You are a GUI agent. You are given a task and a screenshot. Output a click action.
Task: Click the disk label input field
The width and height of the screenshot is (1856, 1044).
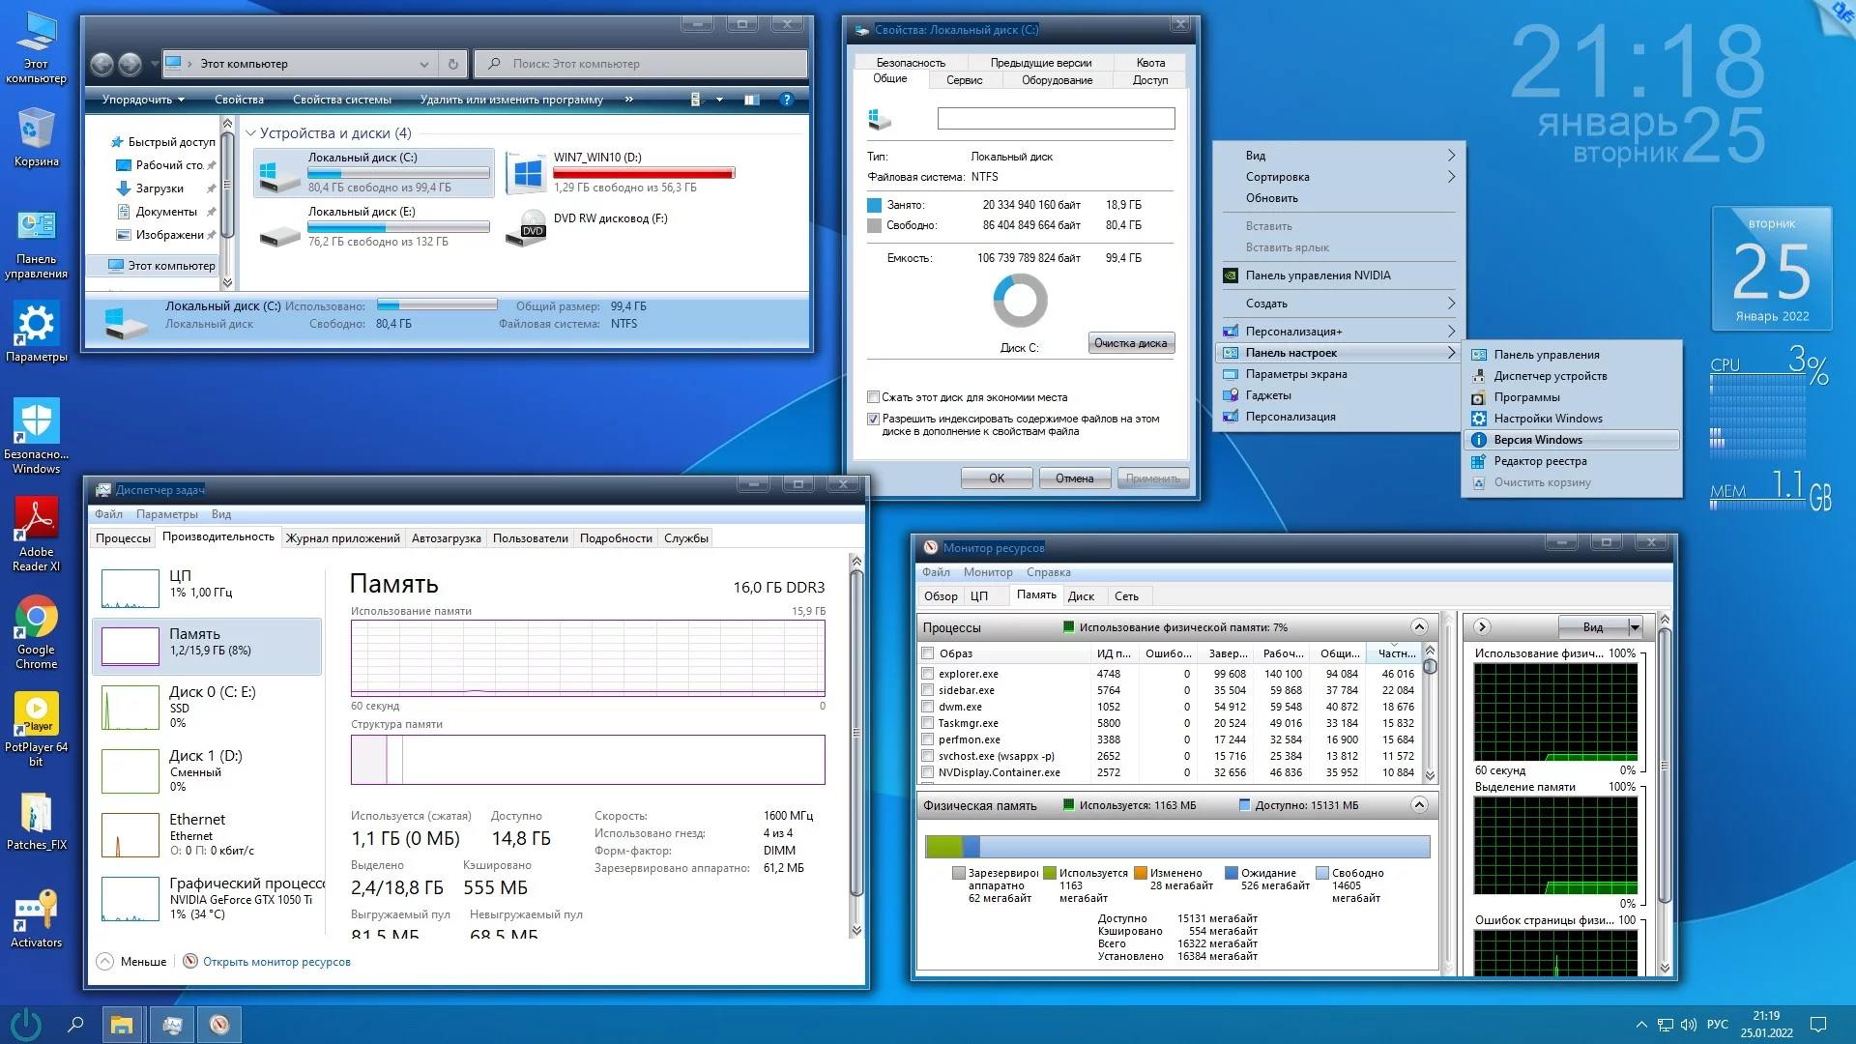[1056, 119]
